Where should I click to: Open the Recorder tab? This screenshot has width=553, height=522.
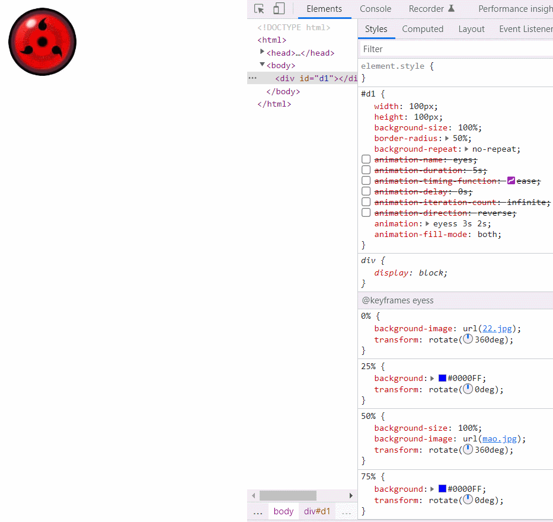(431, 9)
